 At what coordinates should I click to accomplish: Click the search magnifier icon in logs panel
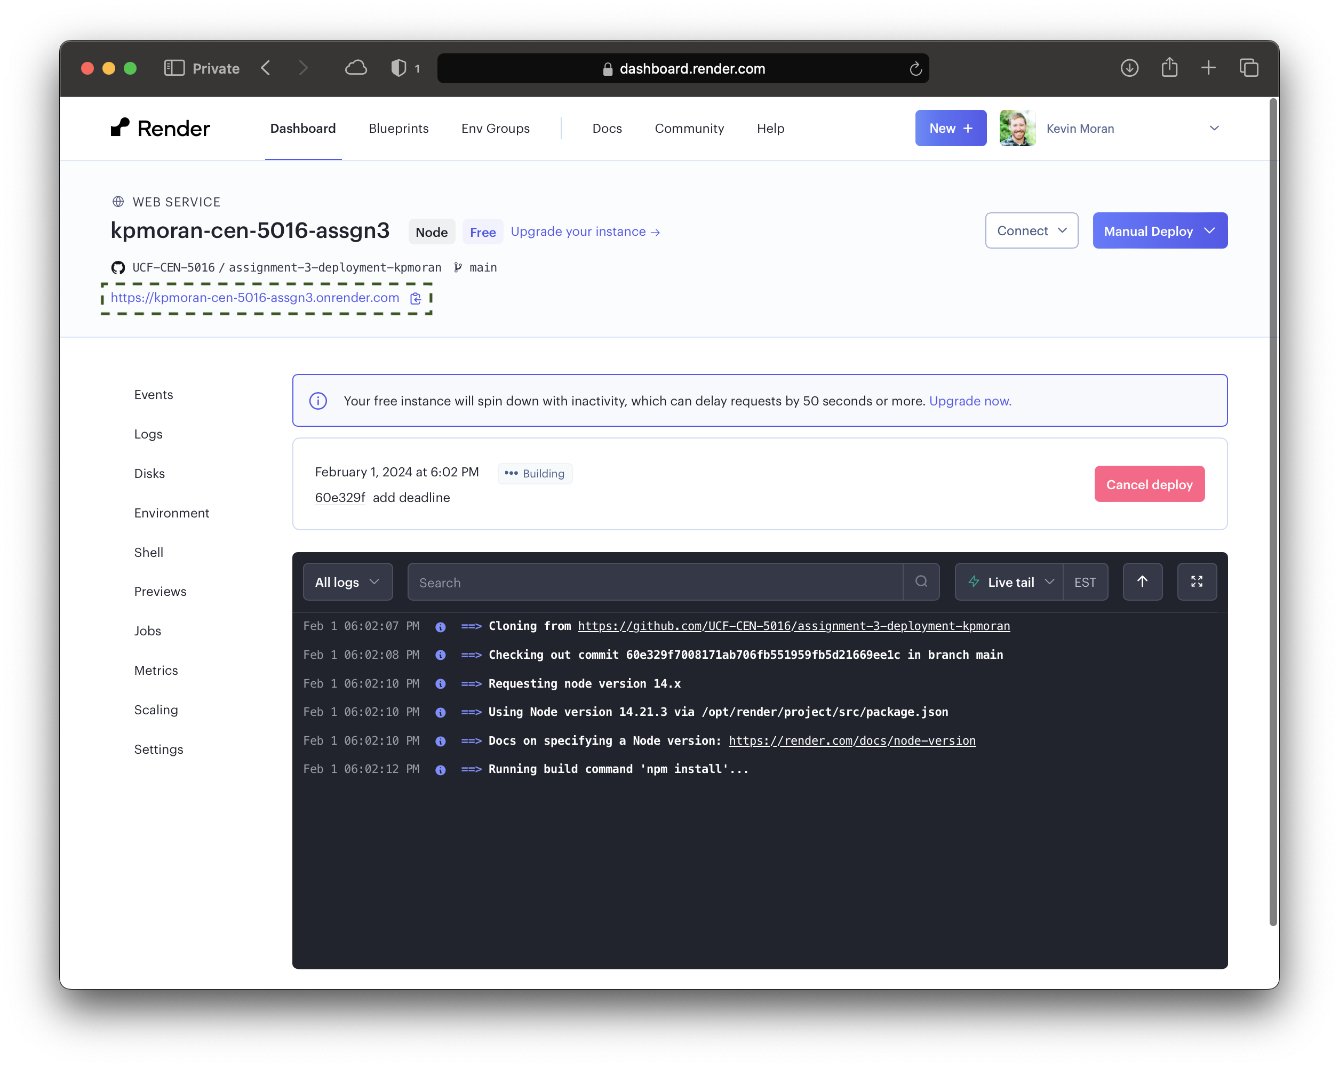tap(921, 581)
